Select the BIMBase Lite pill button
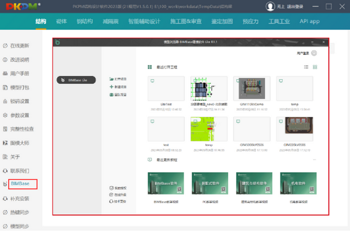Viewport: 350px width, 231px height. 76,80
